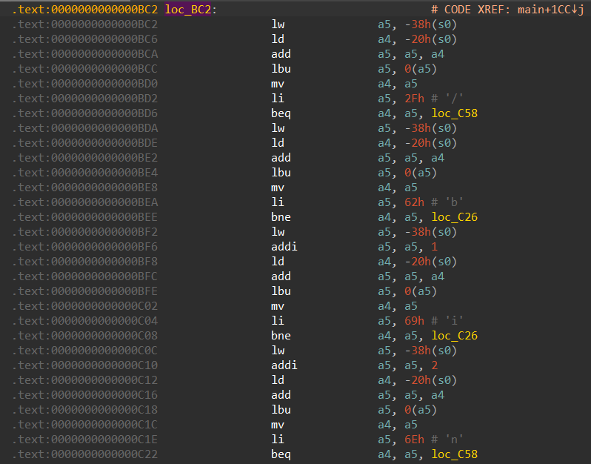Click the -38h(s0) operand at address BDA
Image resolution: width=591 pixels, height=464 pixels.
click(430, 128)
